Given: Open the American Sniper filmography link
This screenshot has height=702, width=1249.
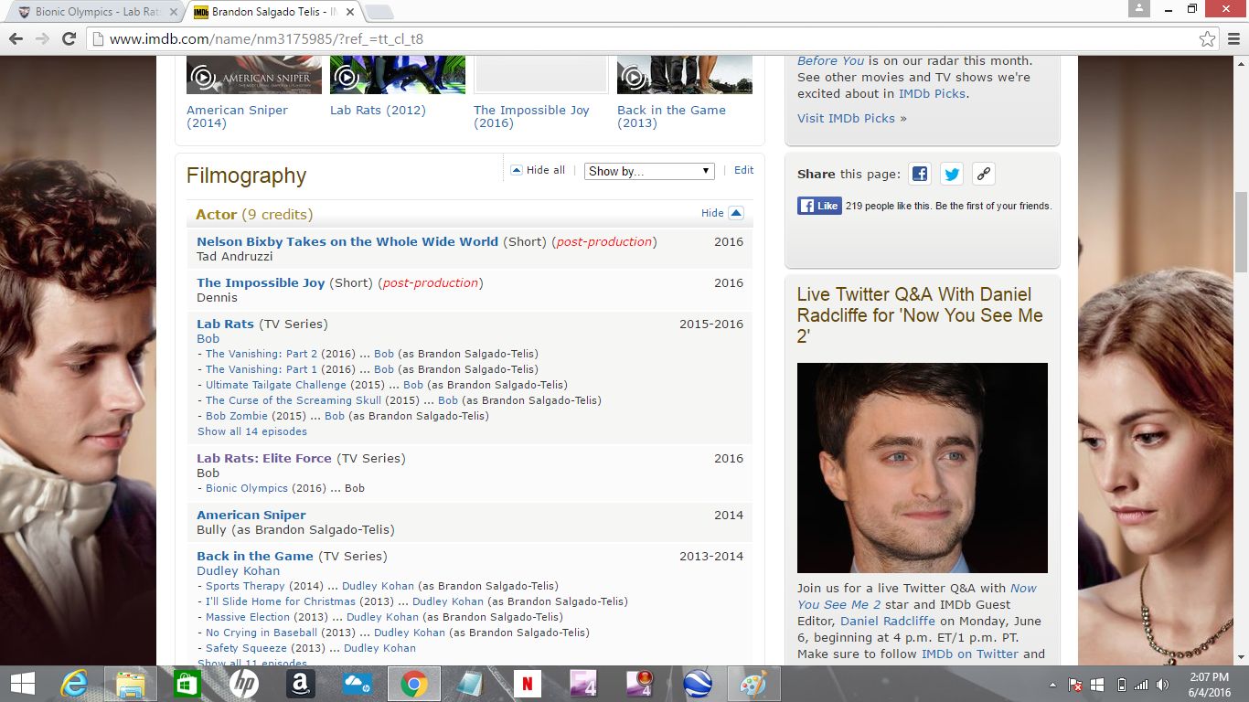Looking at the screenshot, I should [x=251, y=516].
